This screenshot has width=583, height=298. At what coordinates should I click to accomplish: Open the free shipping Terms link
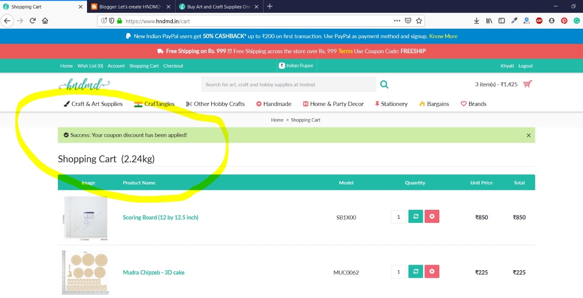click(346, 51)
